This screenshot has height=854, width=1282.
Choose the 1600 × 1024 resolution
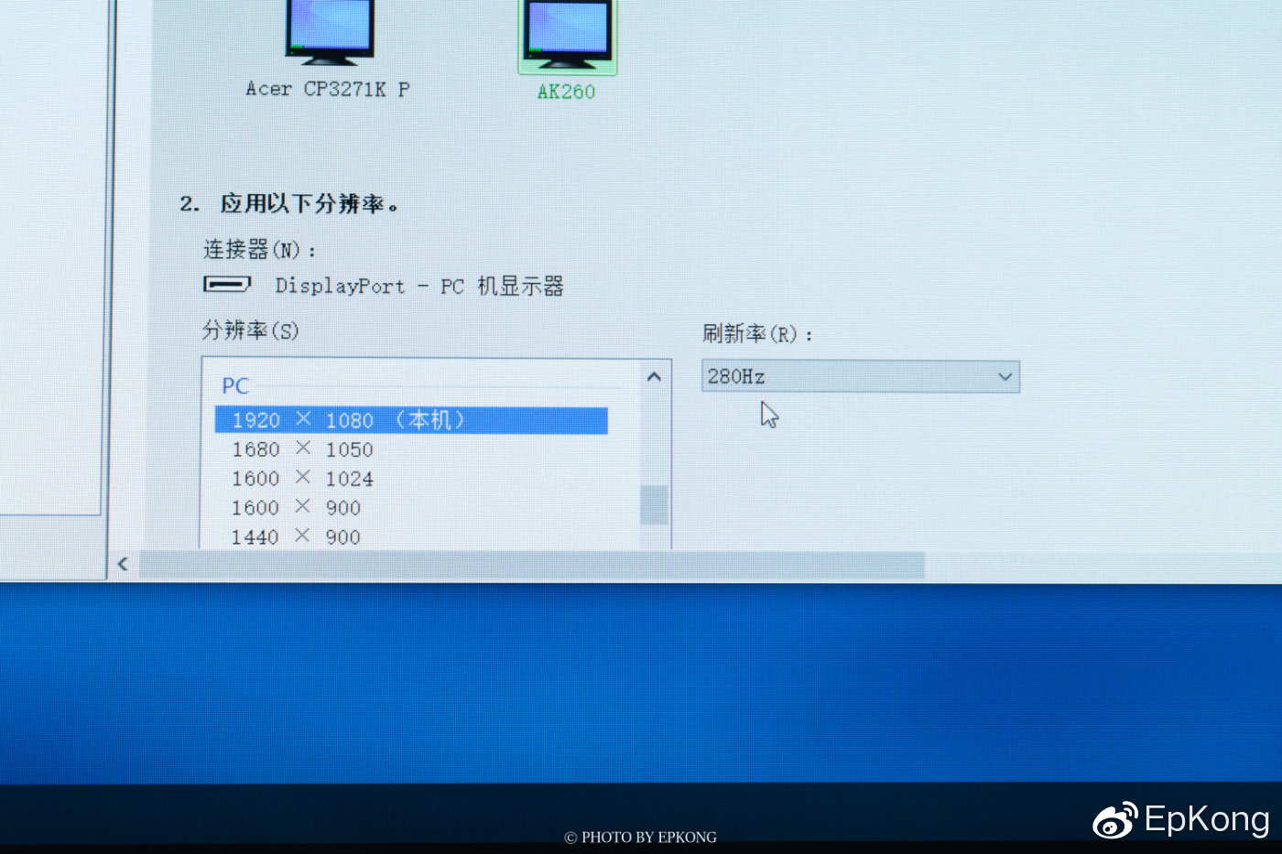(x=302, y=478)
